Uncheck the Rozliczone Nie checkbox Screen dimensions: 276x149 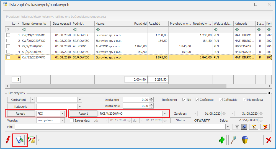[x=184, y=100]
